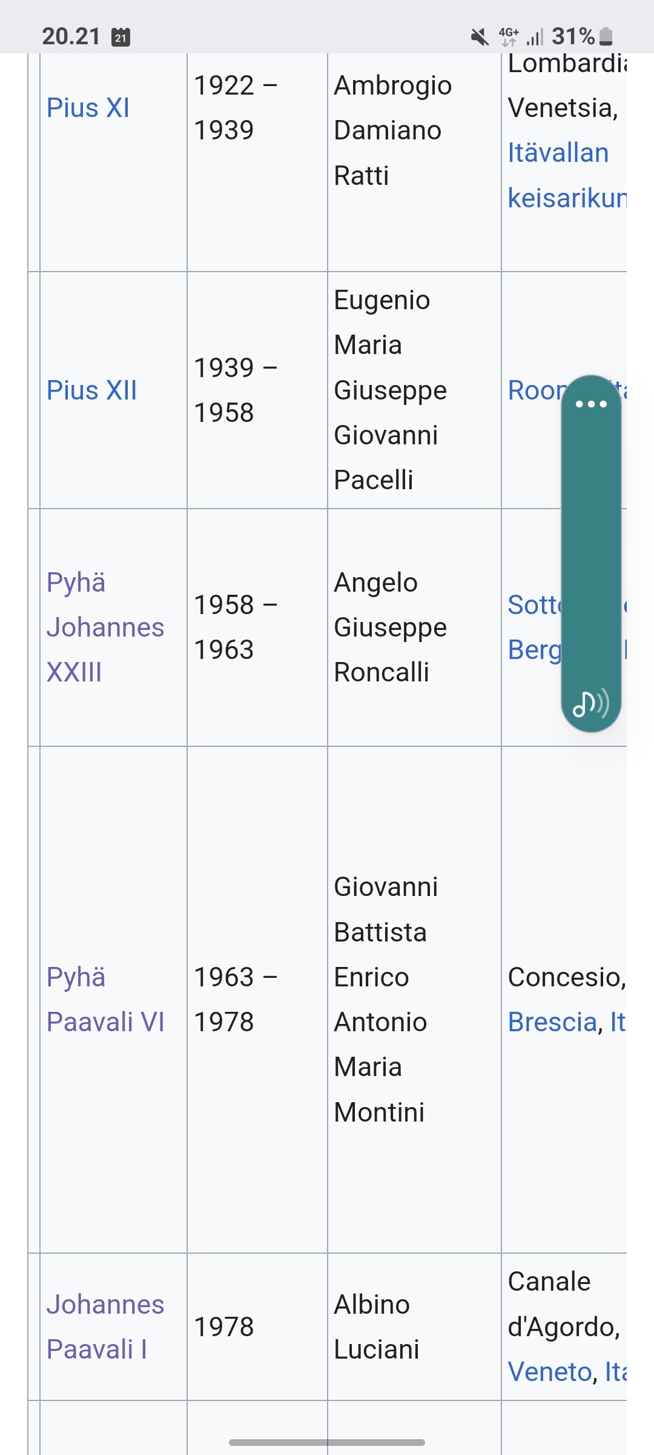This screenshot has height=1455, width=654.
Task: Tap the 1963 – 1978 years cell
Action: pos(257,1000)
